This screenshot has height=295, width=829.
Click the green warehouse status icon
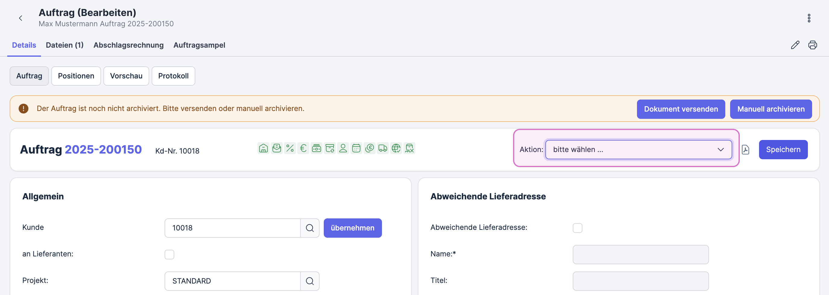pyautogui.click(x=263, y=148)
